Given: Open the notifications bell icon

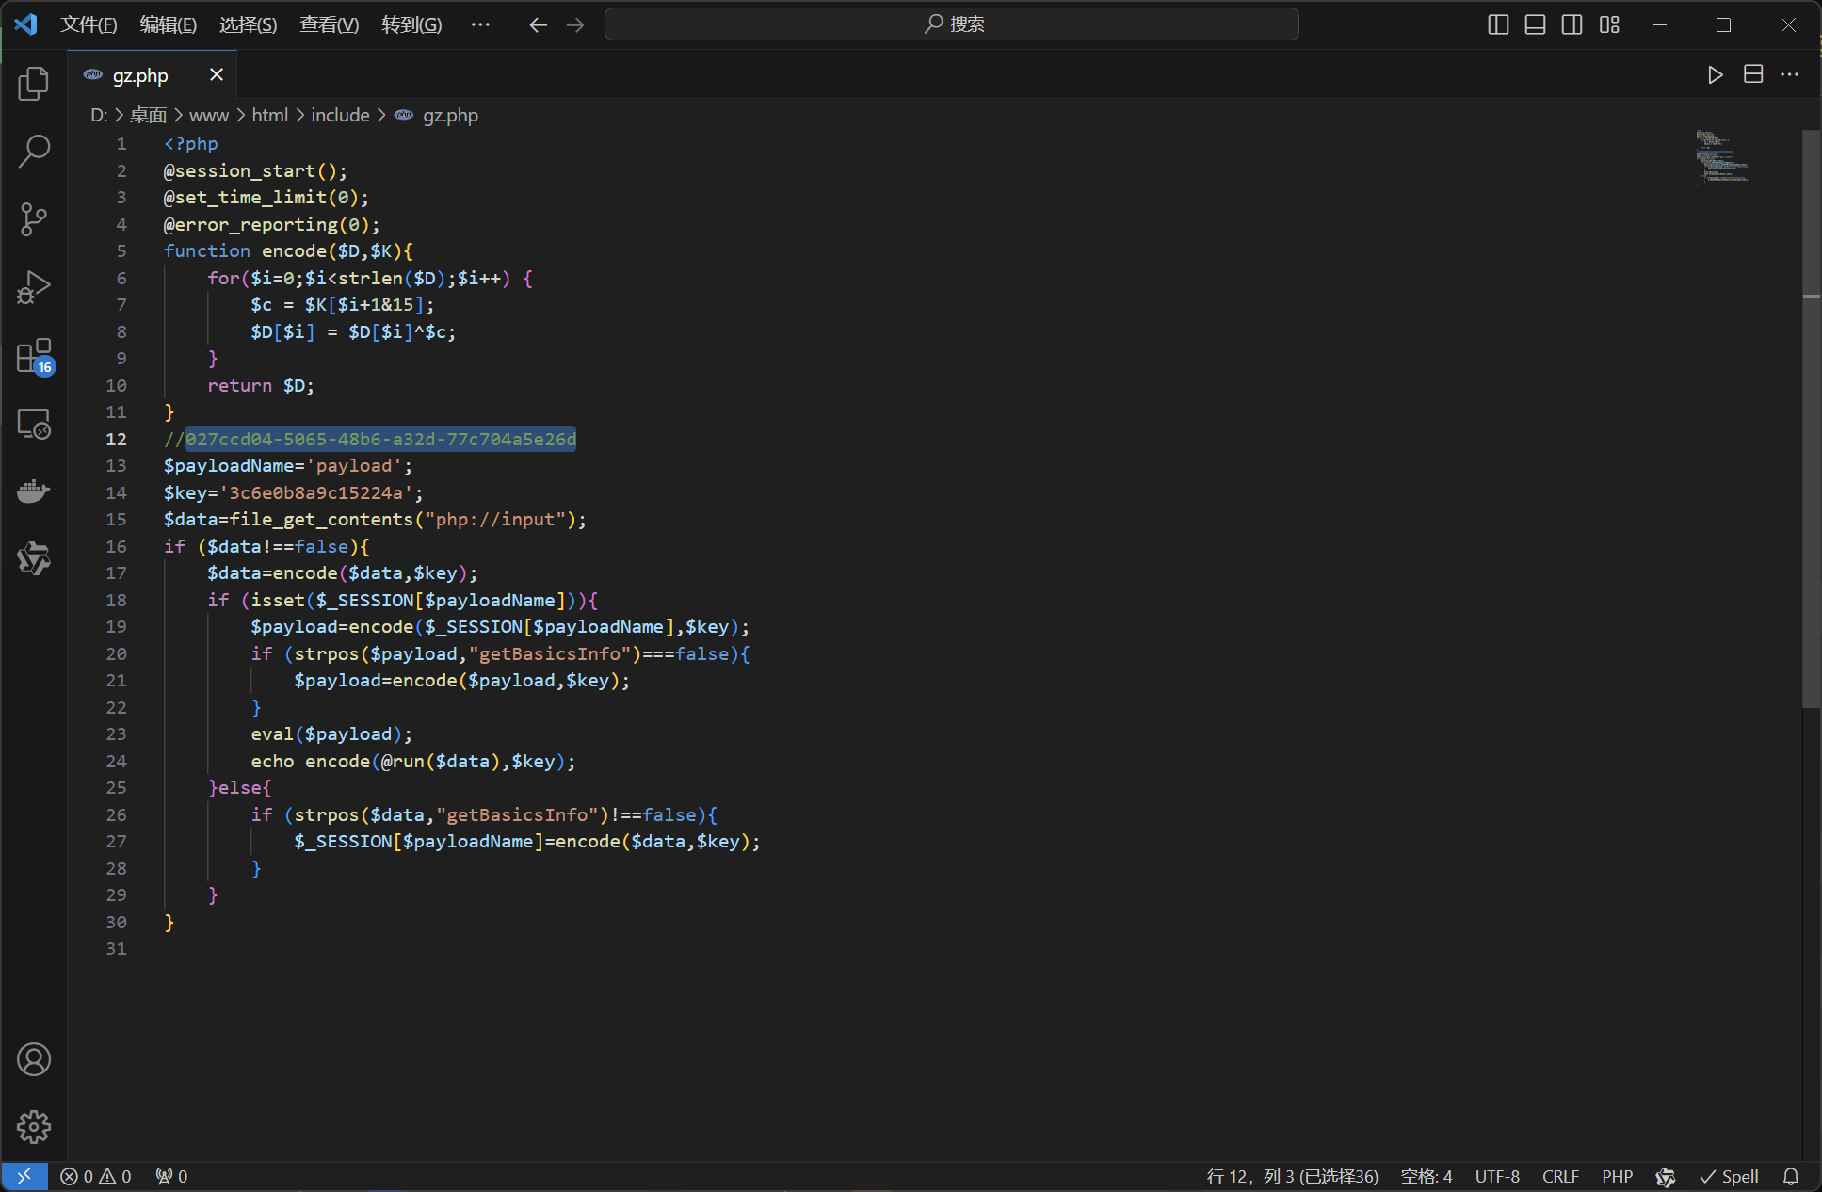Looking at the screenshot, I should pos(1791,1176).
